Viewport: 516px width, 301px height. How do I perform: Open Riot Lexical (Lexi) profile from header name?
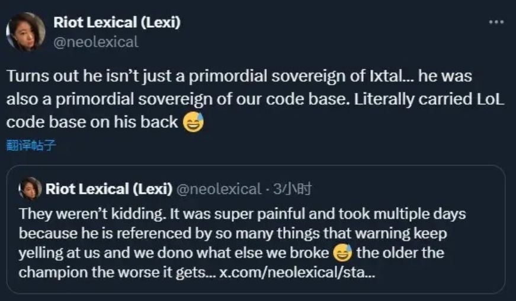117,22
